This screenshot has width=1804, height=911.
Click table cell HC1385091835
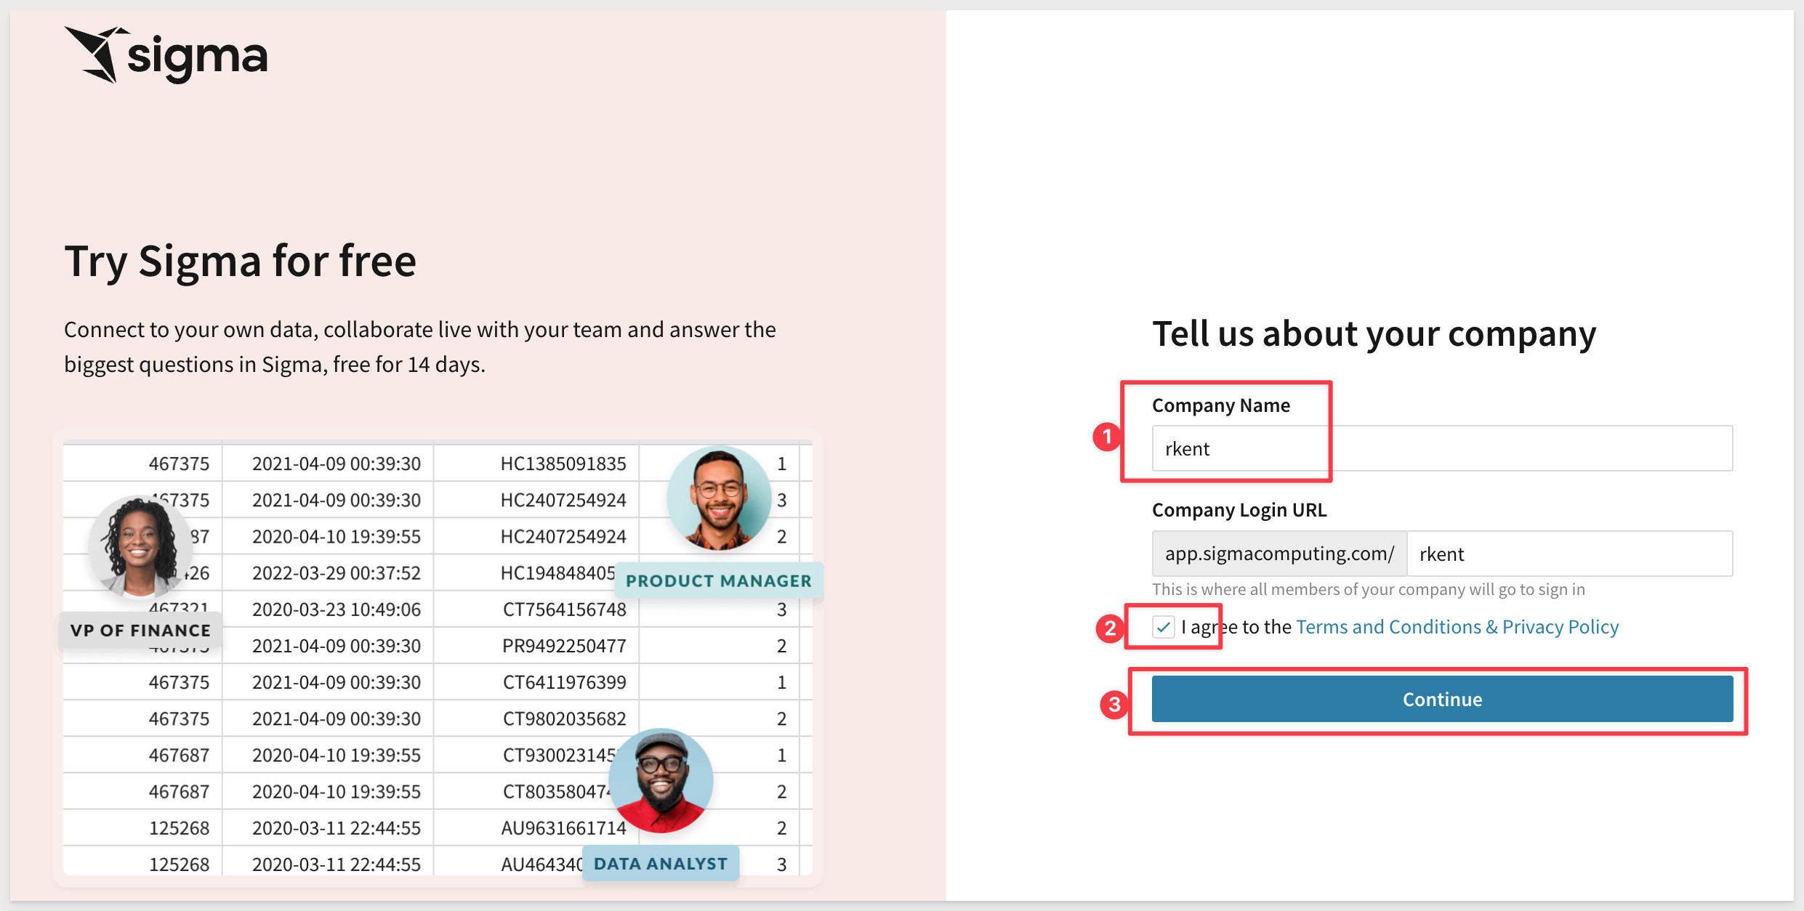[x=563, y=463]
